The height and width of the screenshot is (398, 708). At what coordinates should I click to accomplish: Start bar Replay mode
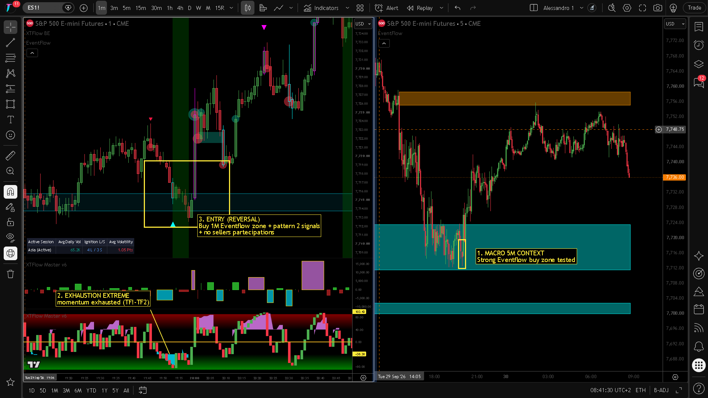pos(420,8)
